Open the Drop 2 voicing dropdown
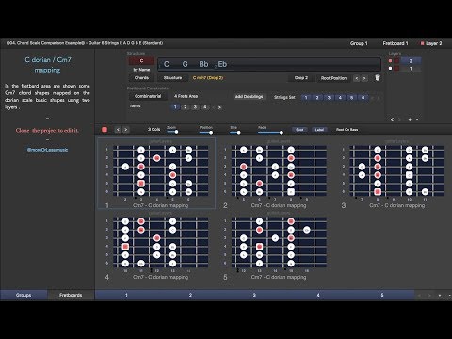Image resolution: width=452 pixels, height=339 pixels. click(301, 78)
